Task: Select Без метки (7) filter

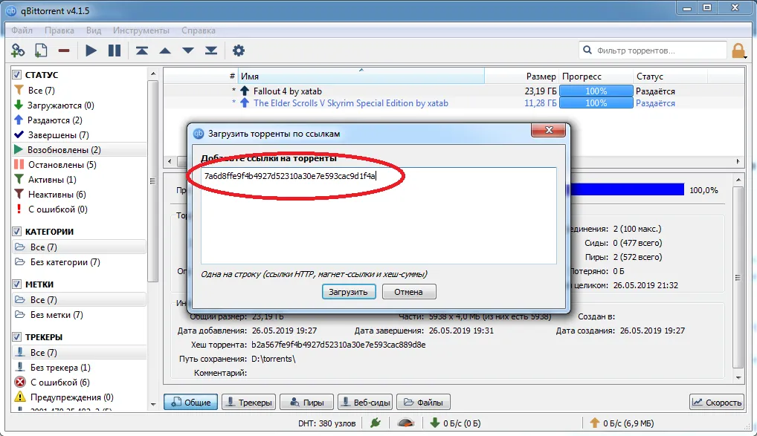Action: tap(57, 314)
